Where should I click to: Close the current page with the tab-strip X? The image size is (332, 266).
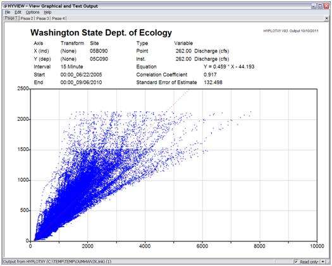click(326, 18)
